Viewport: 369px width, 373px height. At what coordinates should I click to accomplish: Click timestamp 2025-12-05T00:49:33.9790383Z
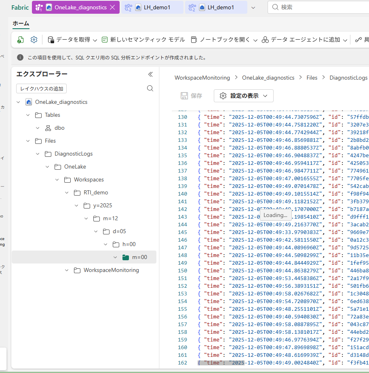[x=276, y=232]
